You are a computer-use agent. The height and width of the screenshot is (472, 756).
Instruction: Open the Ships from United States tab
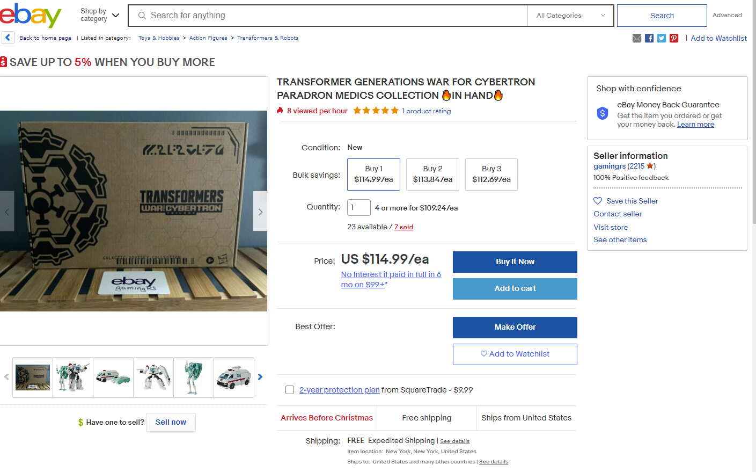(526, 418)
